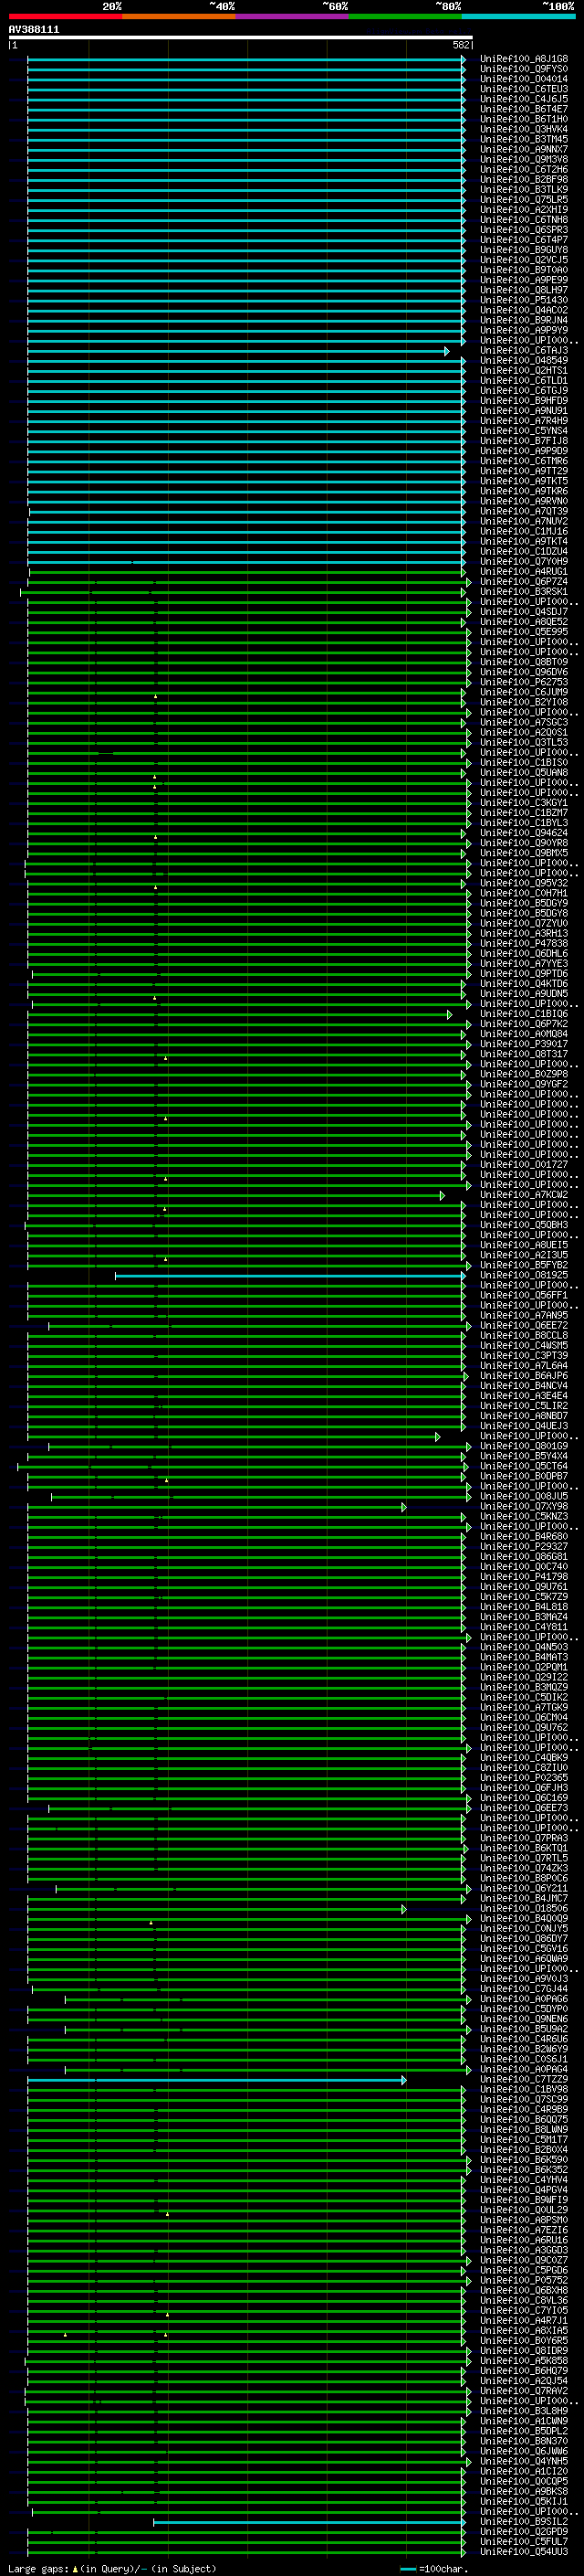
Task: Select hit label UniRef100_Q6SPR3
Action: (523, 230)
